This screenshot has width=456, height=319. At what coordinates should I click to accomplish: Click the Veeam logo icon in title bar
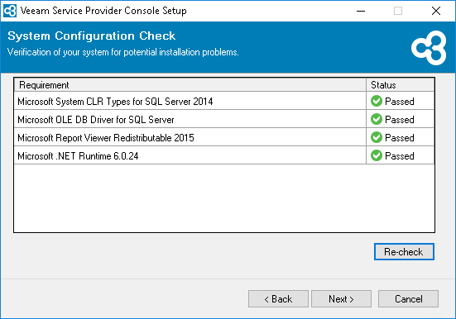click(x=10, y=11)
